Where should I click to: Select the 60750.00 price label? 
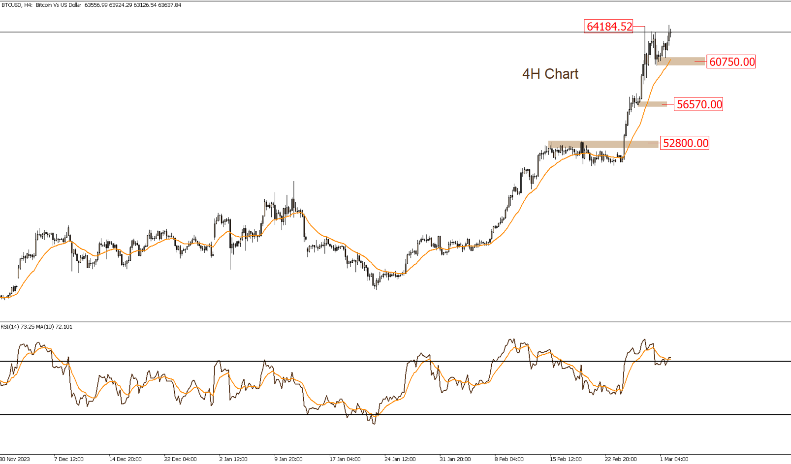(x=731, y=62)
